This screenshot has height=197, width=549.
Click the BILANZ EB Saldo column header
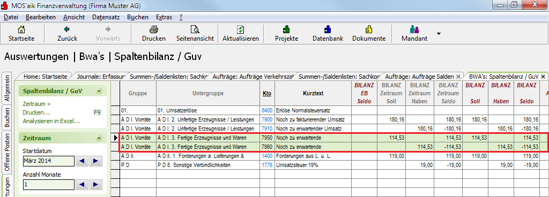(364, 93)
